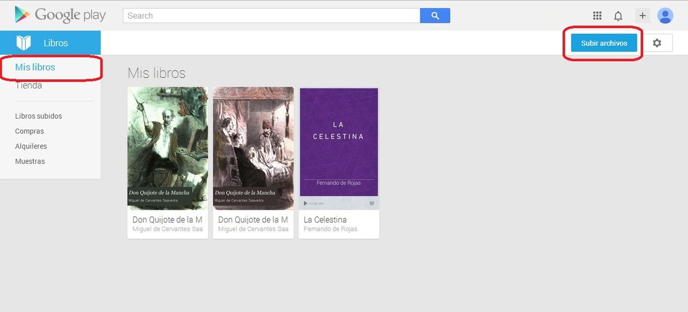Click the blue search magnifier button
This screenshot has height=312, width=688.
435,16
